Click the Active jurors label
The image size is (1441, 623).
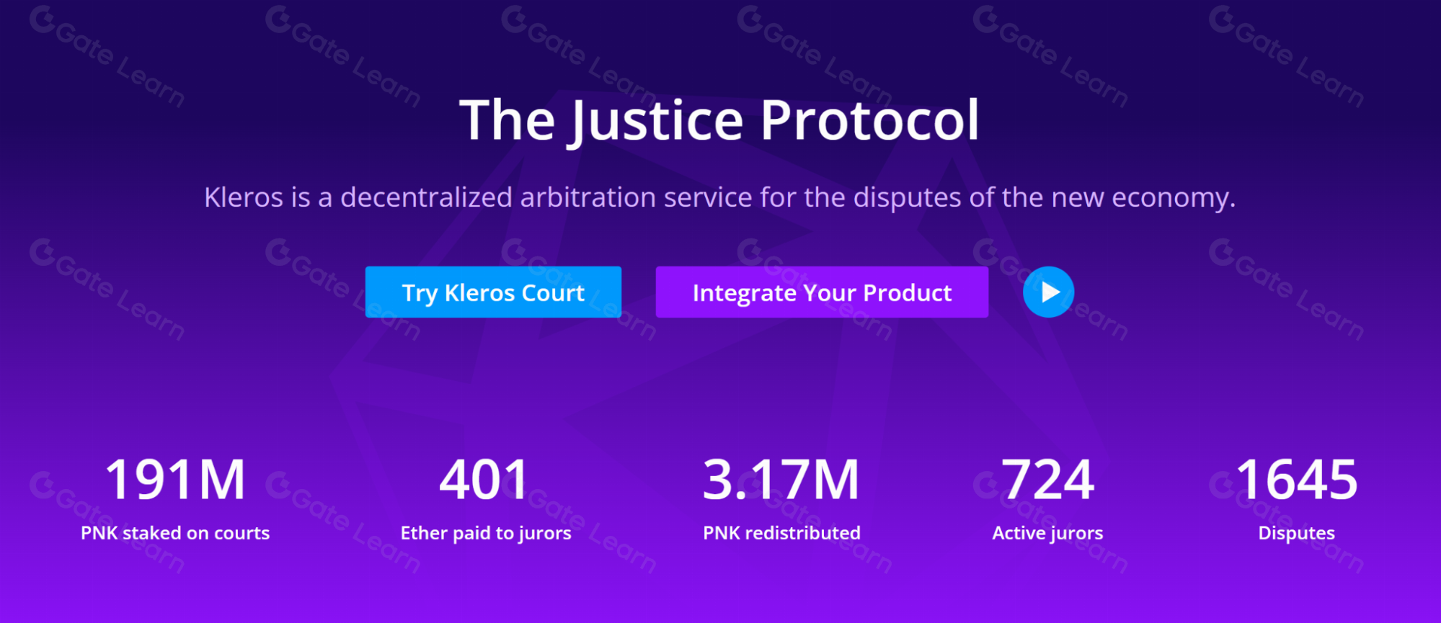tap(1047, 533)
